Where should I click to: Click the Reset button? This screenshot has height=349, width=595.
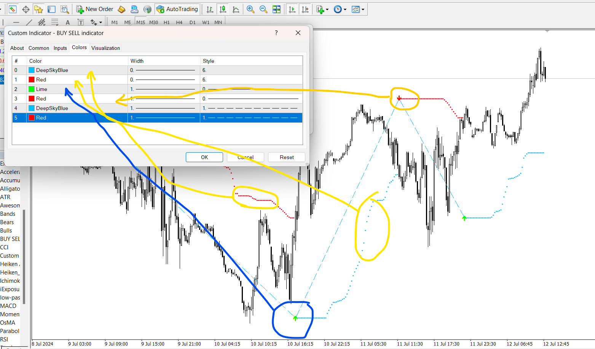[x=287, y=157]
